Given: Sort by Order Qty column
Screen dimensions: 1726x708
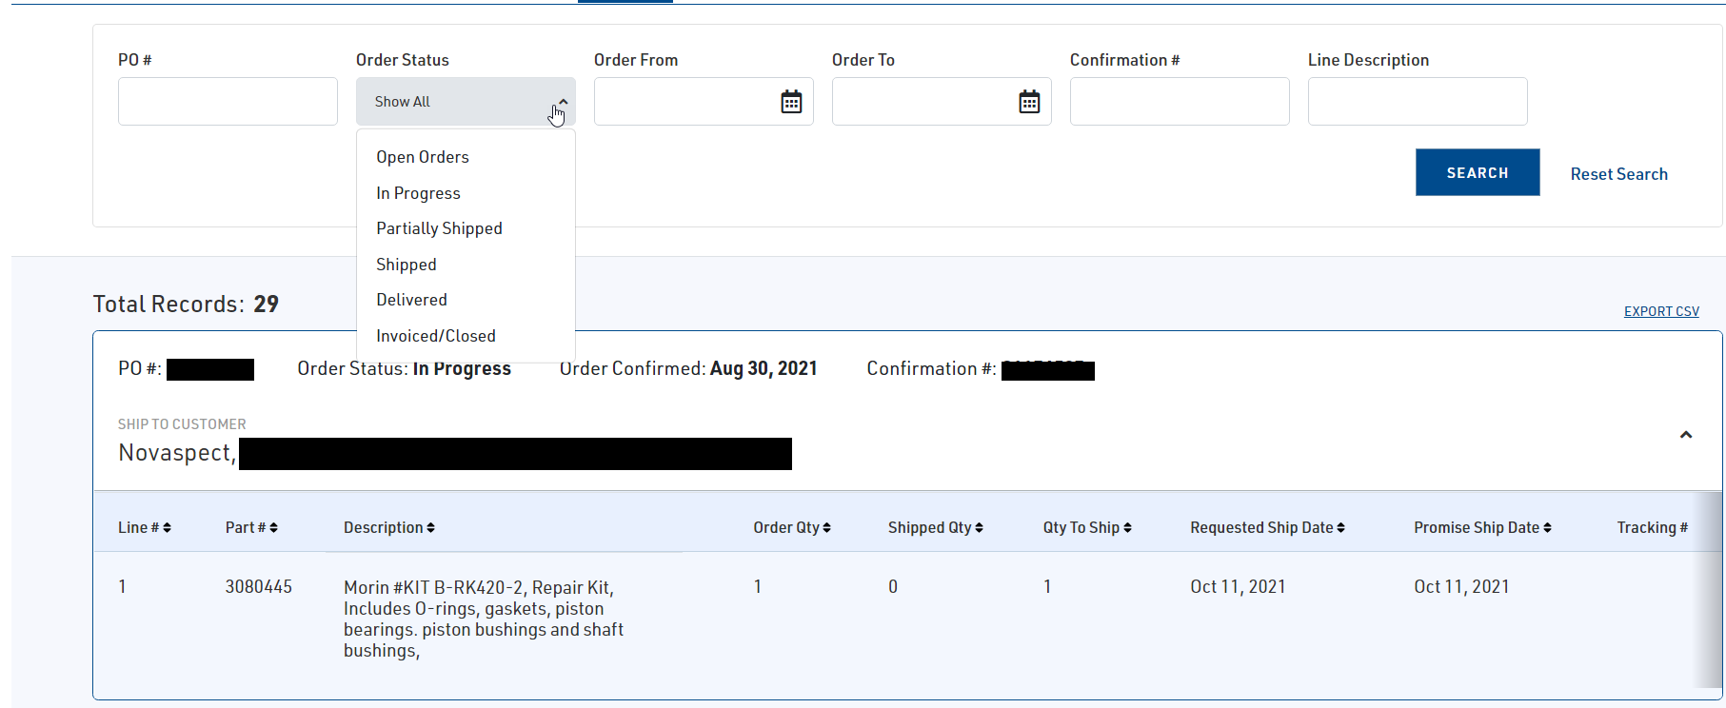Looking at the screenshot, I should [792, 528].
